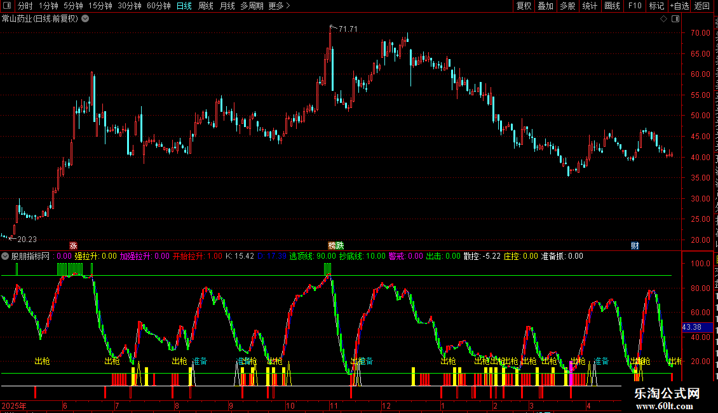This screenshot has width=718, height=413.
Task: Expand the 股朋指标网 indicator menu
Action: coord(5,257)
